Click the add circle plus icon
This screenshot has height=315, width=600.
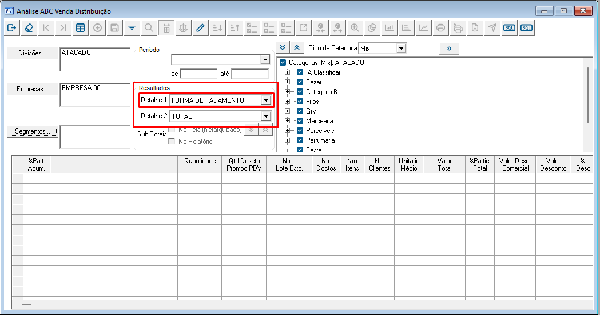coord(98,28)
